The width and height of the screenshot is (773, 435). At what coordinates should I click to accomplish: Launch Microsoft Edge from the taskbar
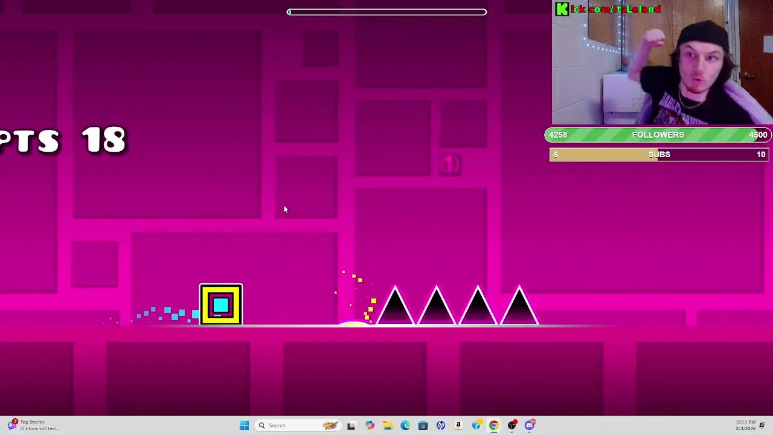tap(405, 425)
